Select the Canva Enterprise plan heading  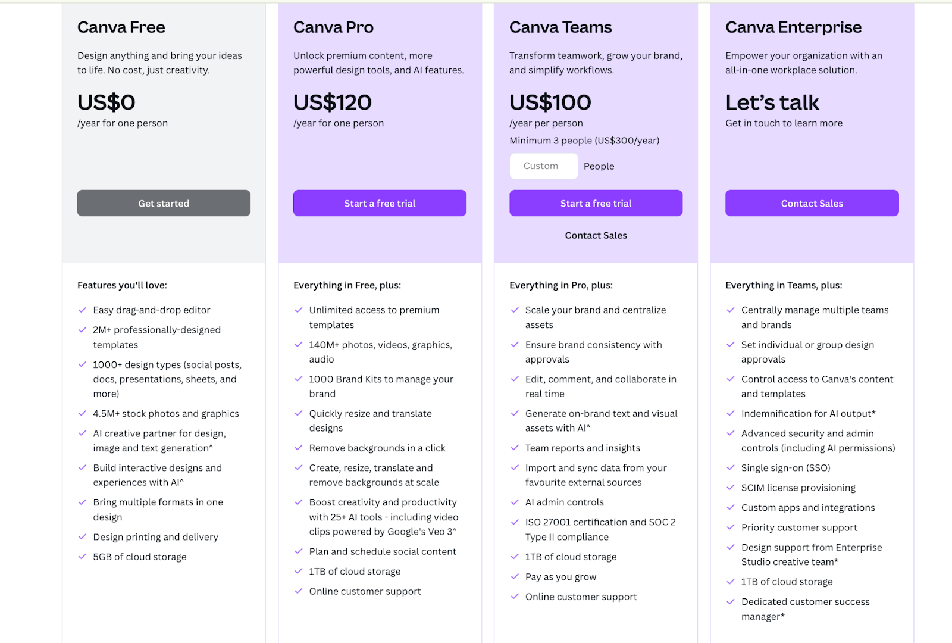(x=793, y=27)
